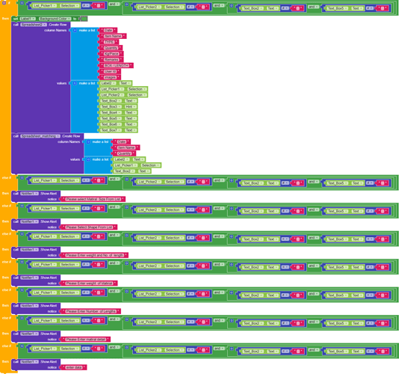Select the Spreadsheet_matching Create Row call block label
399x374 pixels.
(x=71, y=136)
